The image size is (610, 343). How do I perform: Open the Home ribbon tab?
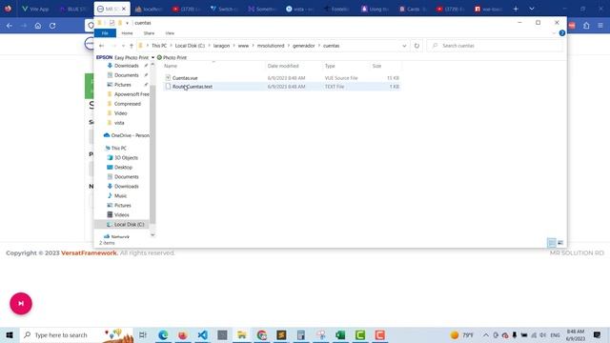pyautogui.click(x=127, y=33)
